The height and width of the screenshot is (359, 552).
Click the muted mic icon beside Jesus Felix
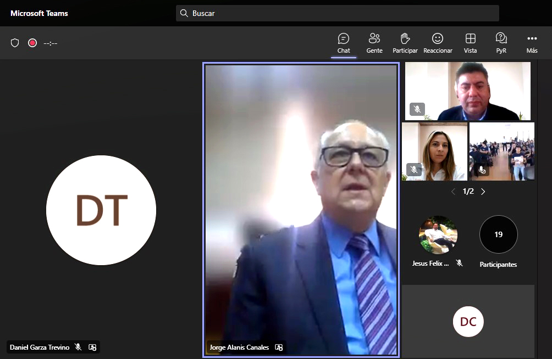tap(459, 263)
